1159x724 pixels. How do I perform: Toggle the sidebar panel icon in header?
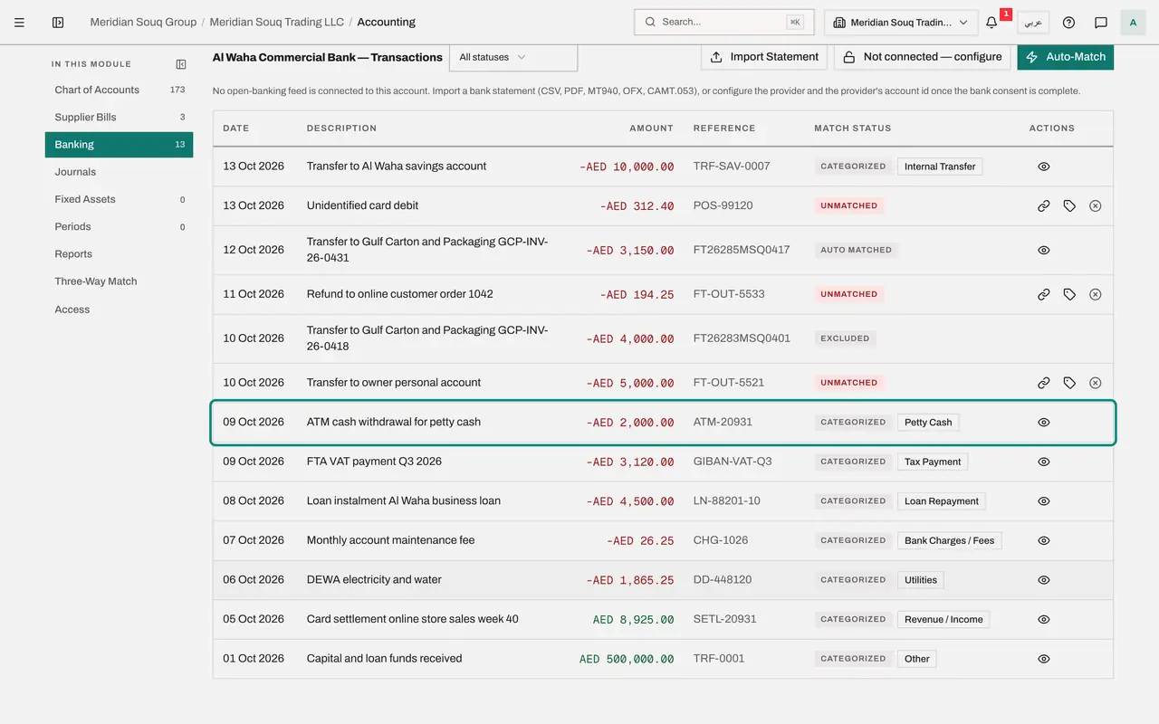point(58,23)
